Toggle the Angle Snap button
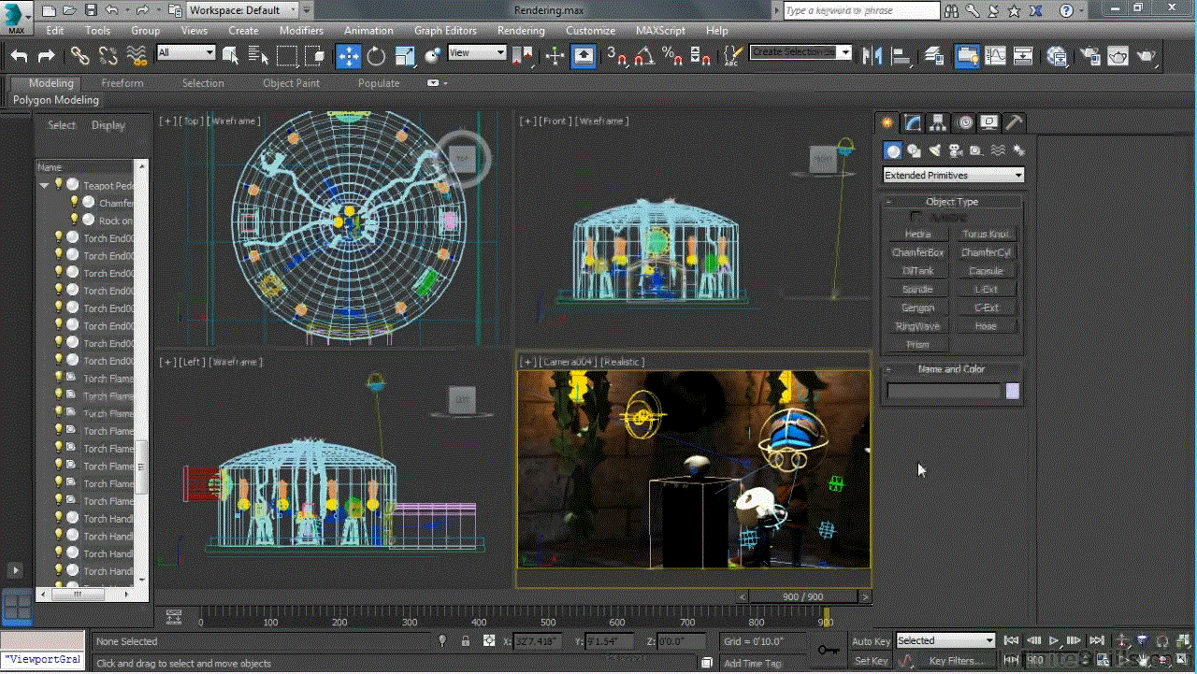Image resolution: width=1197 pixels, height=674 pixels. click(643, 56)
